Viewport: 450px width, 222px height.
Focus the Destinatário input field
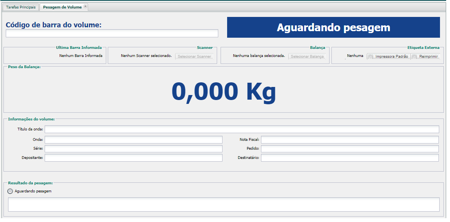coord(350,158)
